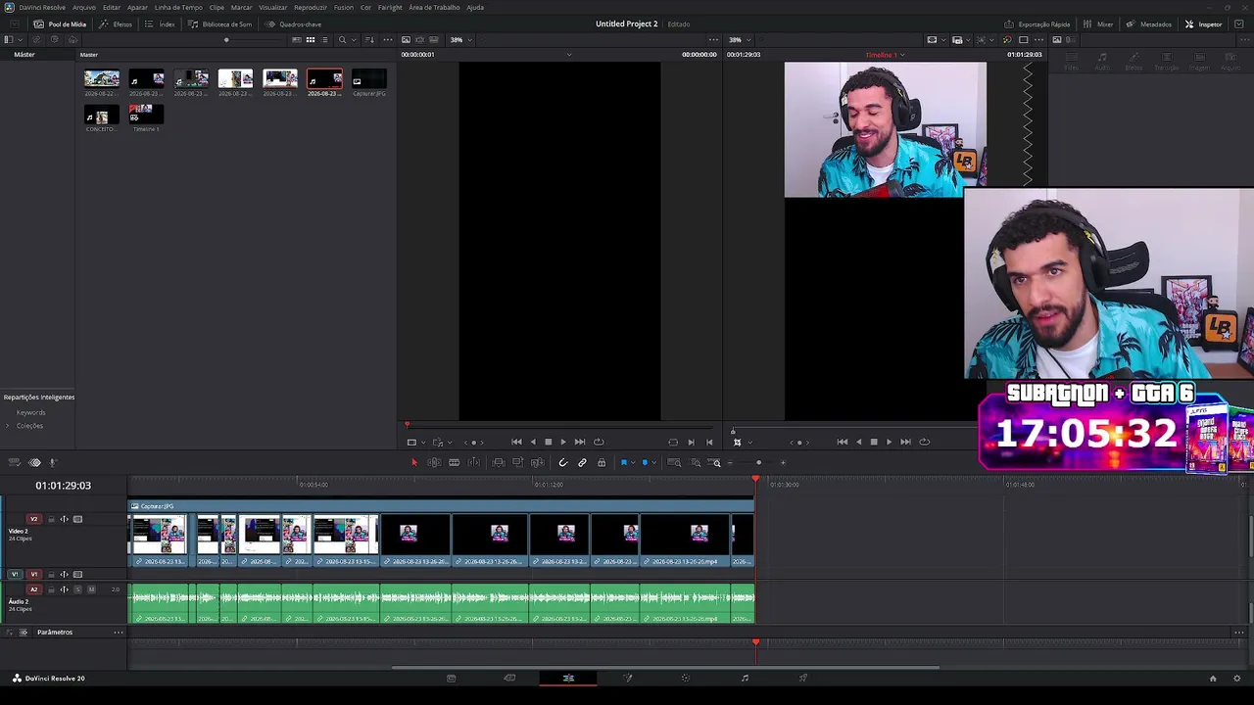Toggle the Pool de Mídia panel

[60, 23]
